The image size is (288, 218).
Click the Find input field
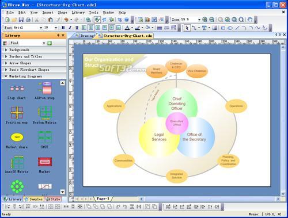(27, 43)
